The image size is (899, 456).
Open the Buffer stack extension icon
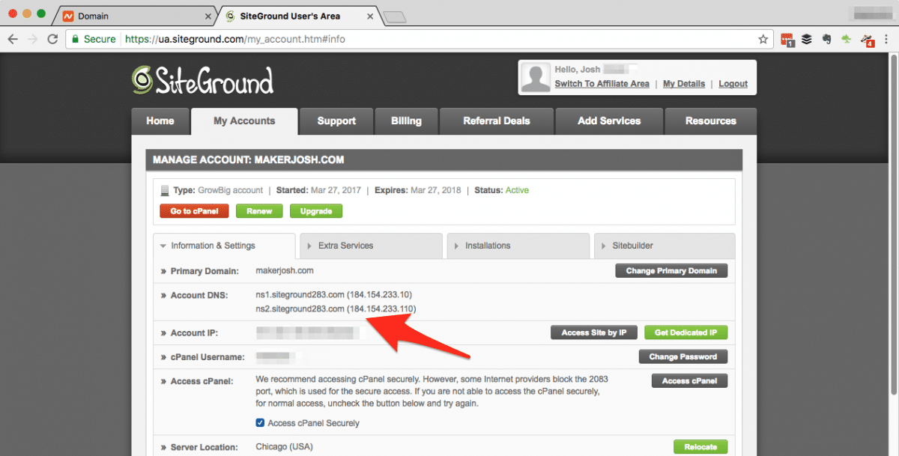tap(807, 39)
